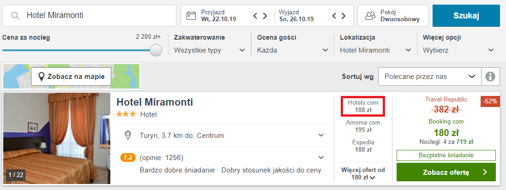Open the Zakwaterowanie dropdown
The image size is (506, 190).
pos(210,50)
